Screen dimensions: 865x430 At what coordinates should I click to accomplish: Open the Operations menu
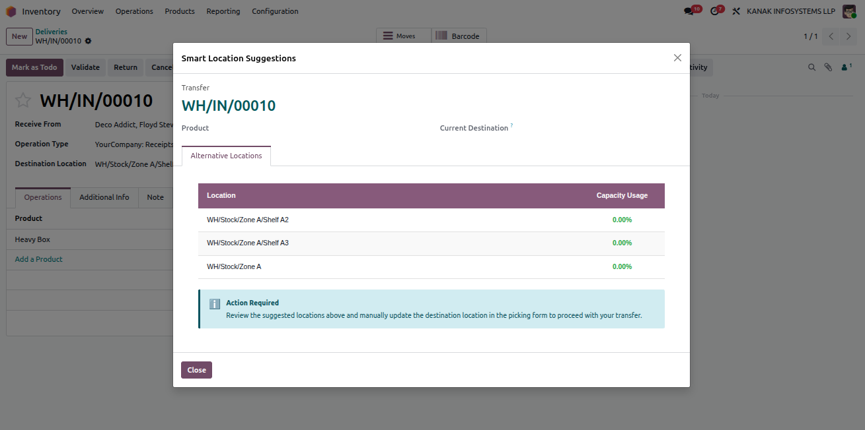tap(134, 11)
